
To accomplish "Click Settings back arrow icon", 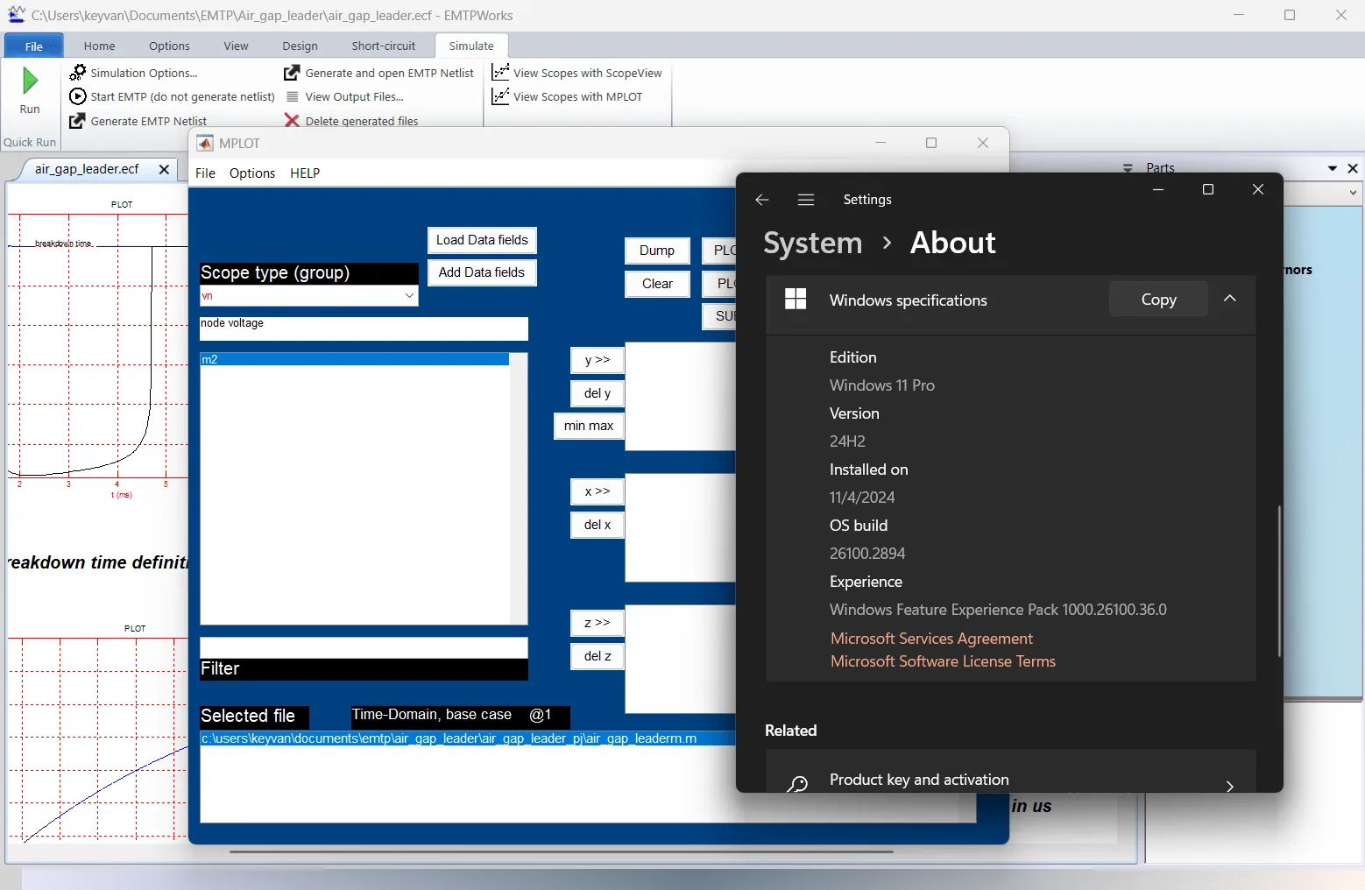I will coord(761,200).
